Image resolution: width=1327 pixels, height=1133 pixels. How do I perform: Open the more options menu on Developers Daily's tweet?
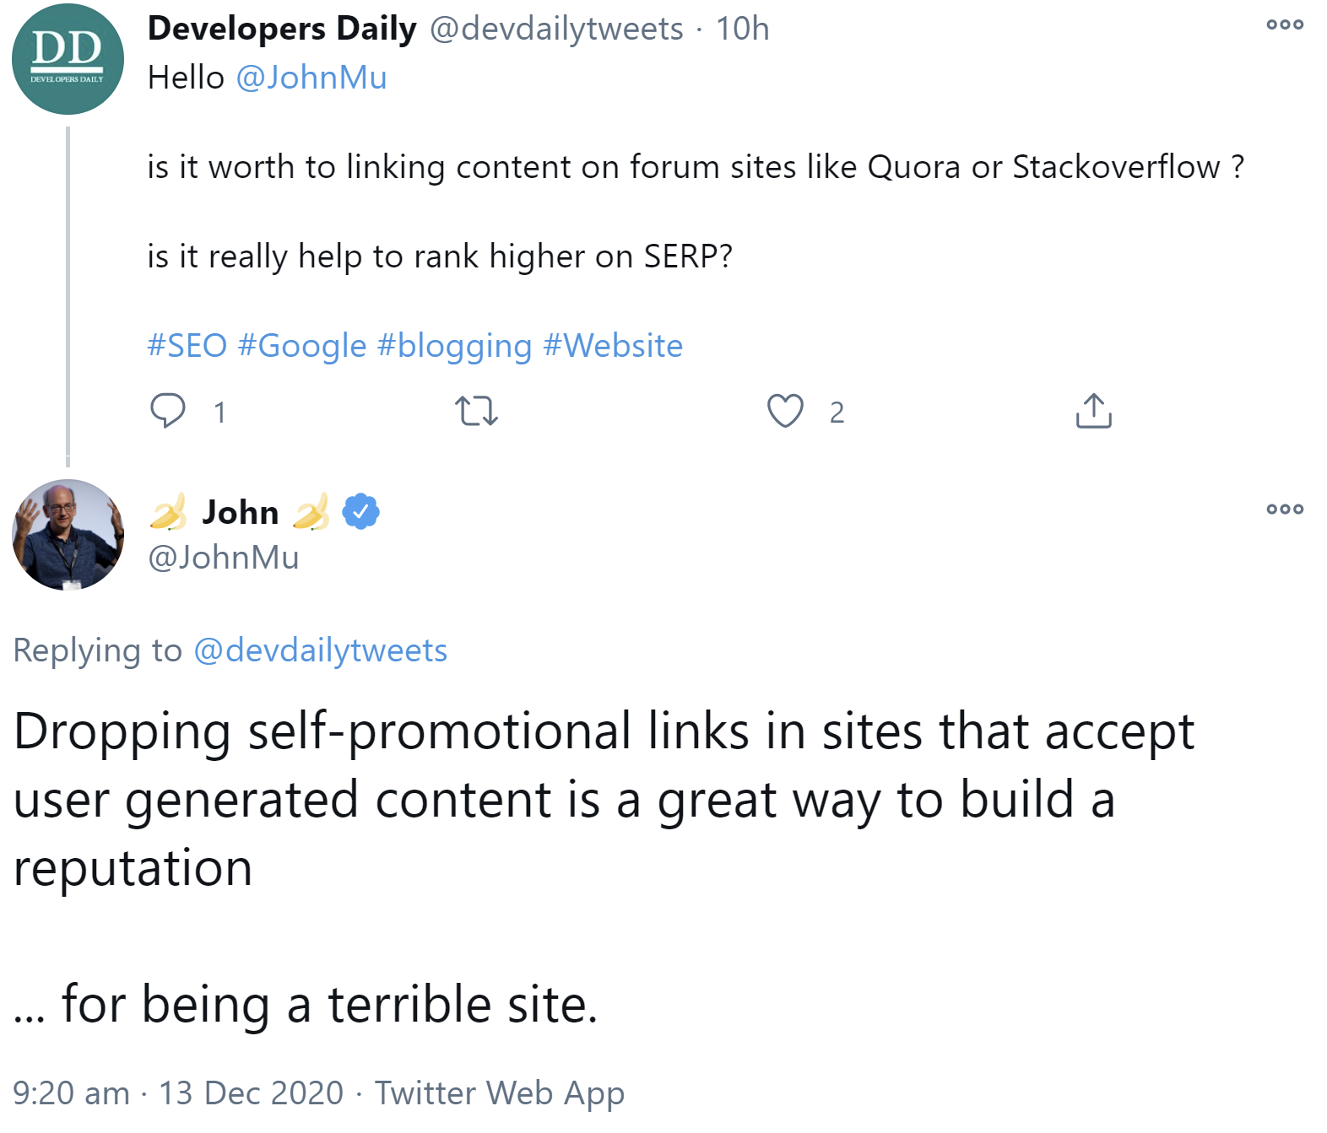tap(1286, 25)
